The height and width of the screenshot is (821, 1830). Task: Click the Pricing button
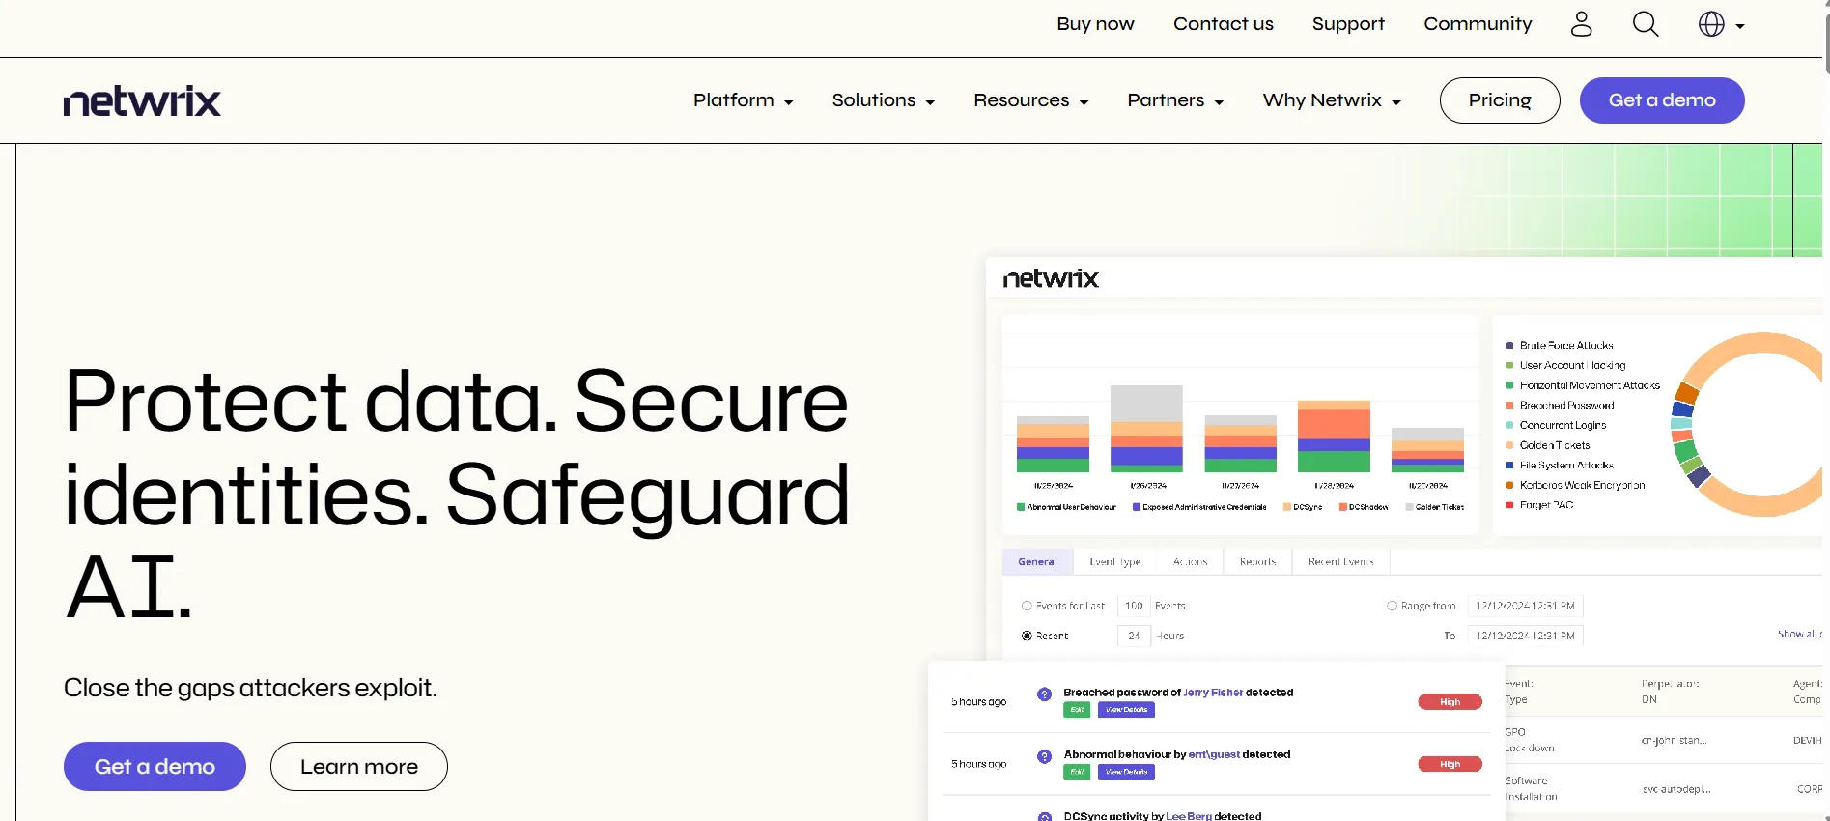[1500, 100]
